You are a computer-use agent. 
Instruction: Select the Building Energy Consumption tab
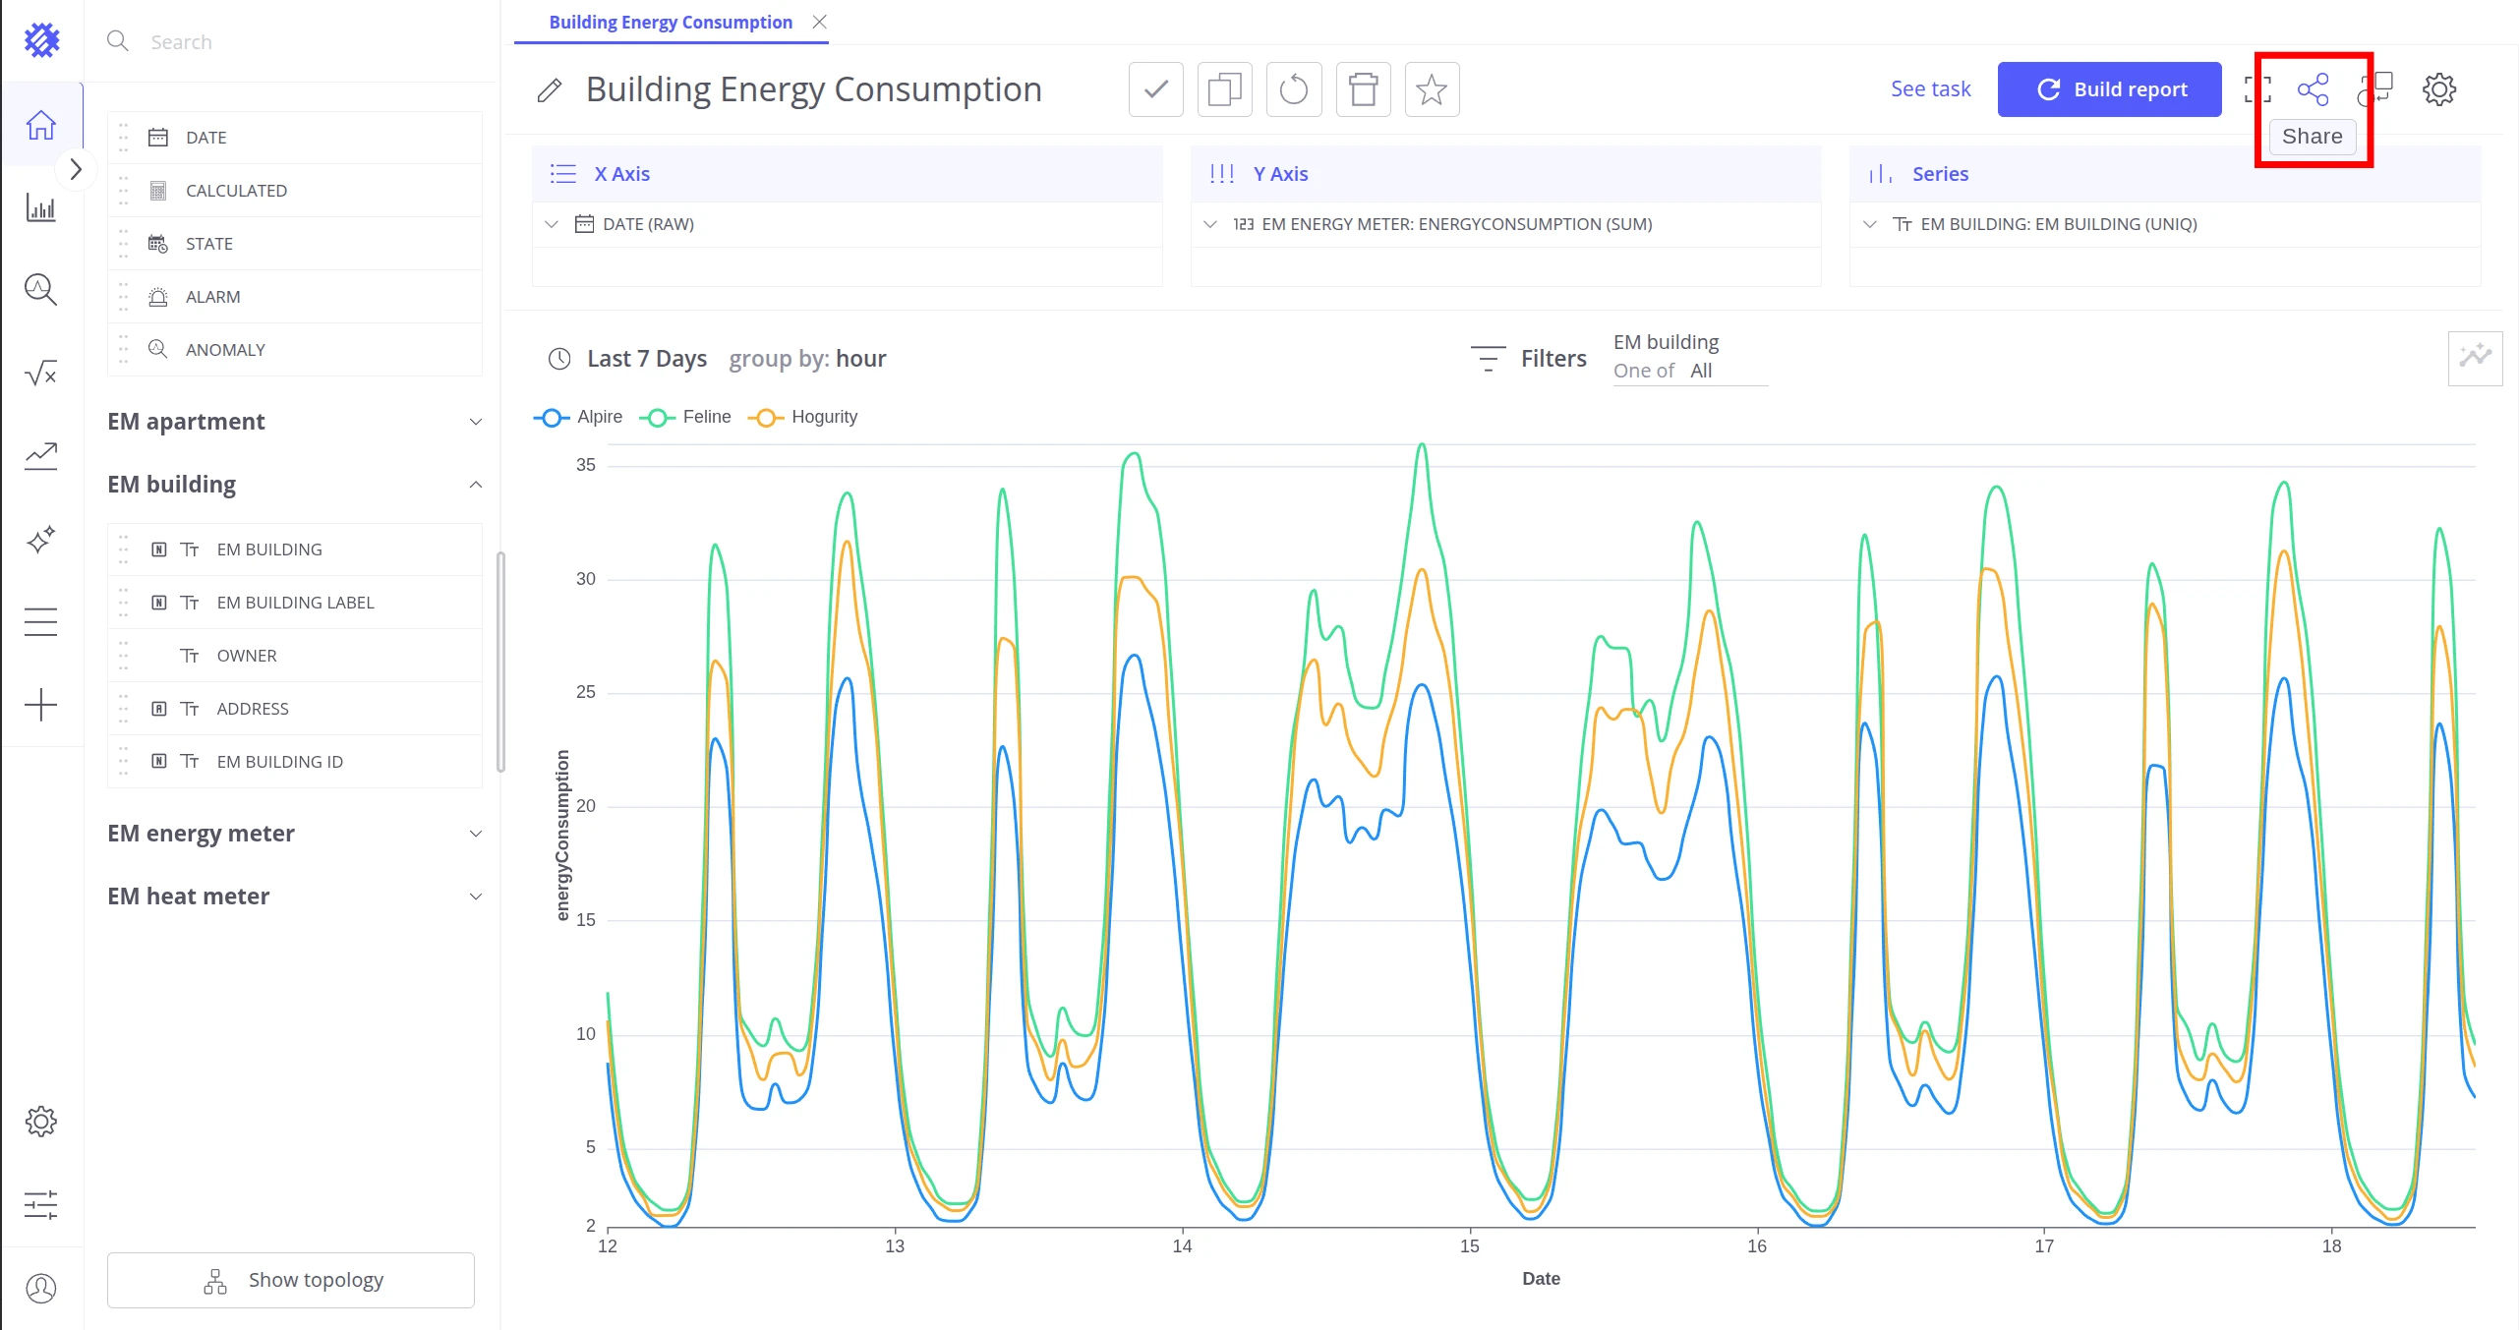point(671,22)
